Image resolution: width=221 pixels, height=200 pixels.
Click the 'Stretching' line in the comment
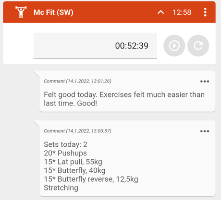tap(61, 188)
